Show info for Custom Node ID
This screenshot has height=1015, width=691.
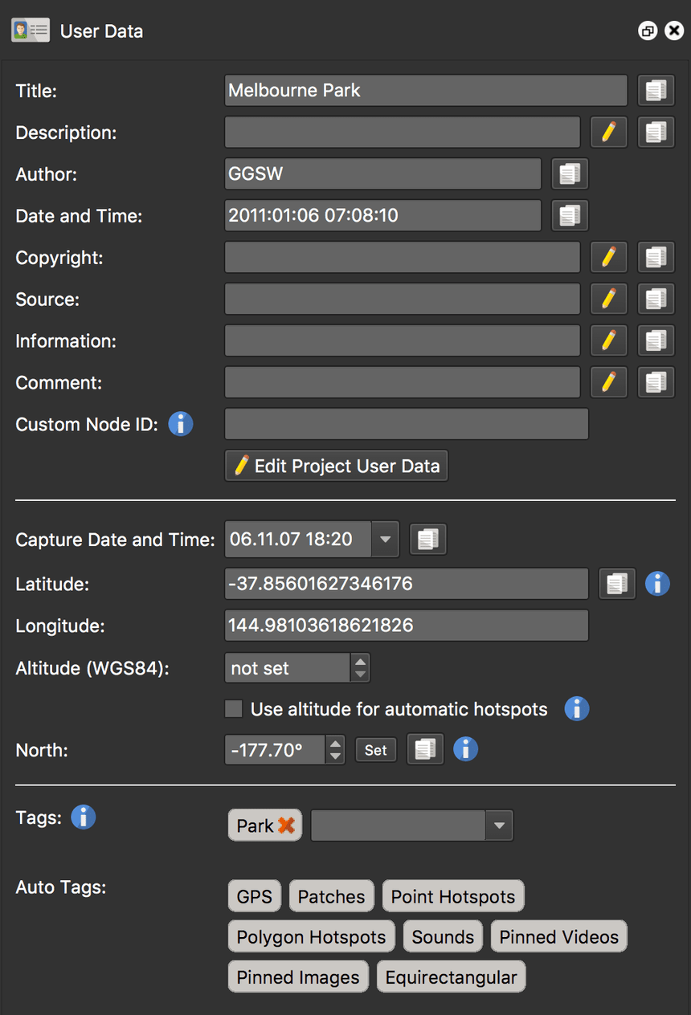point(181,424)
